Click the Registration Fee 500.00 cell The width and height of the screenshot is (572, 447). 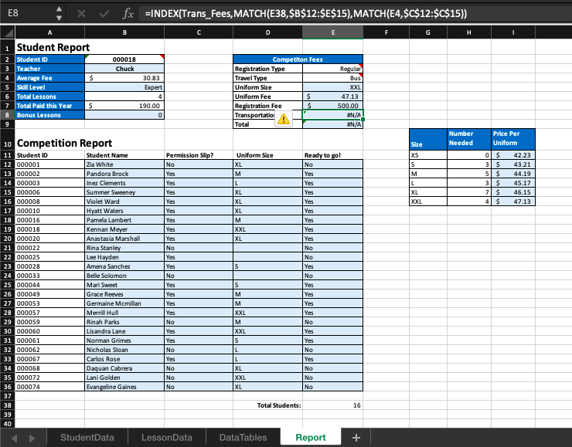(332, 106)
